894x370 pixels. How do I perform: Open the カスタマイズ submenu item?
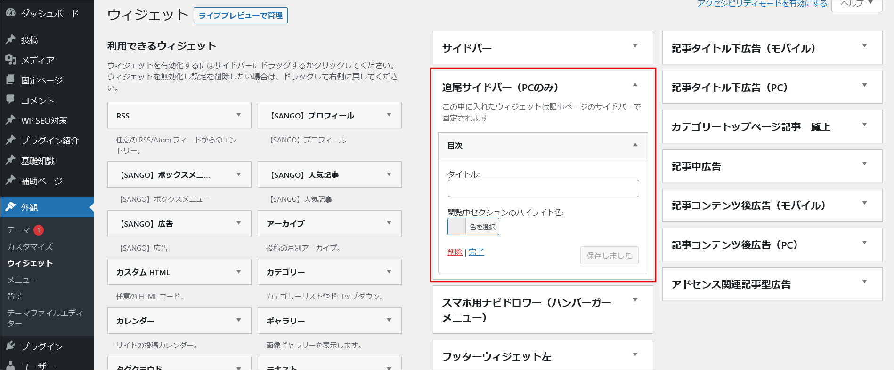[30, 247]
